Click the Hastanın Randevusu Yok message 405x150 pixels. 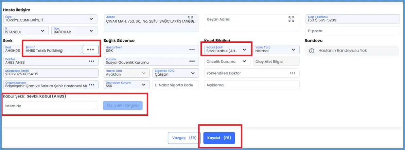342,51
